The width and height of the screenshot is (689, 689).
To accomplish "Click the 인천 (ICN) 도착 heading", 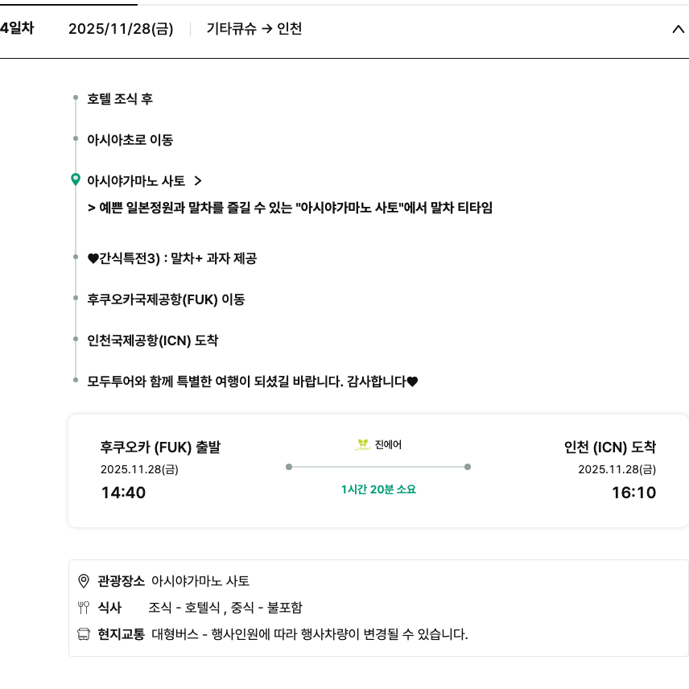I will point(610,448).
